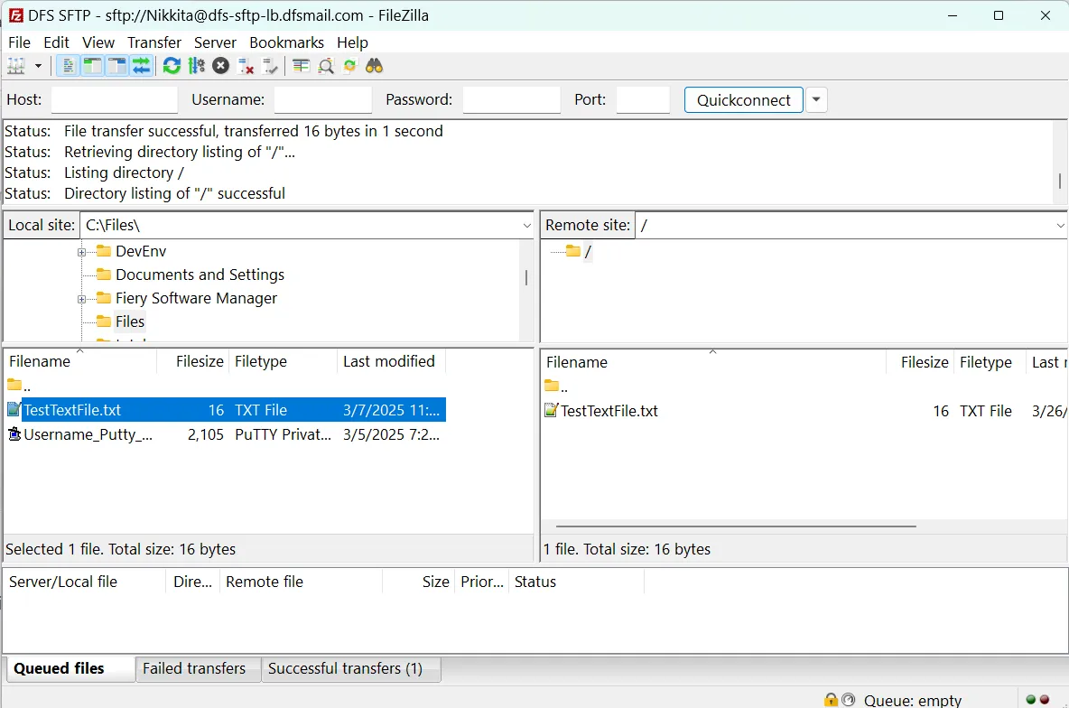Toggle processing of the transfer queue
1069x708 pixels.
[196, 66]
